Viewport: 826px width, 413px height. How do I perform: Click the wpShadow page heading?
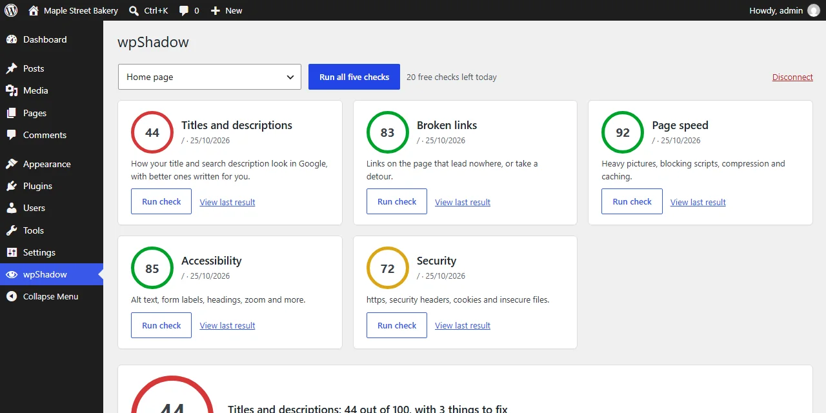click(153, 43)
